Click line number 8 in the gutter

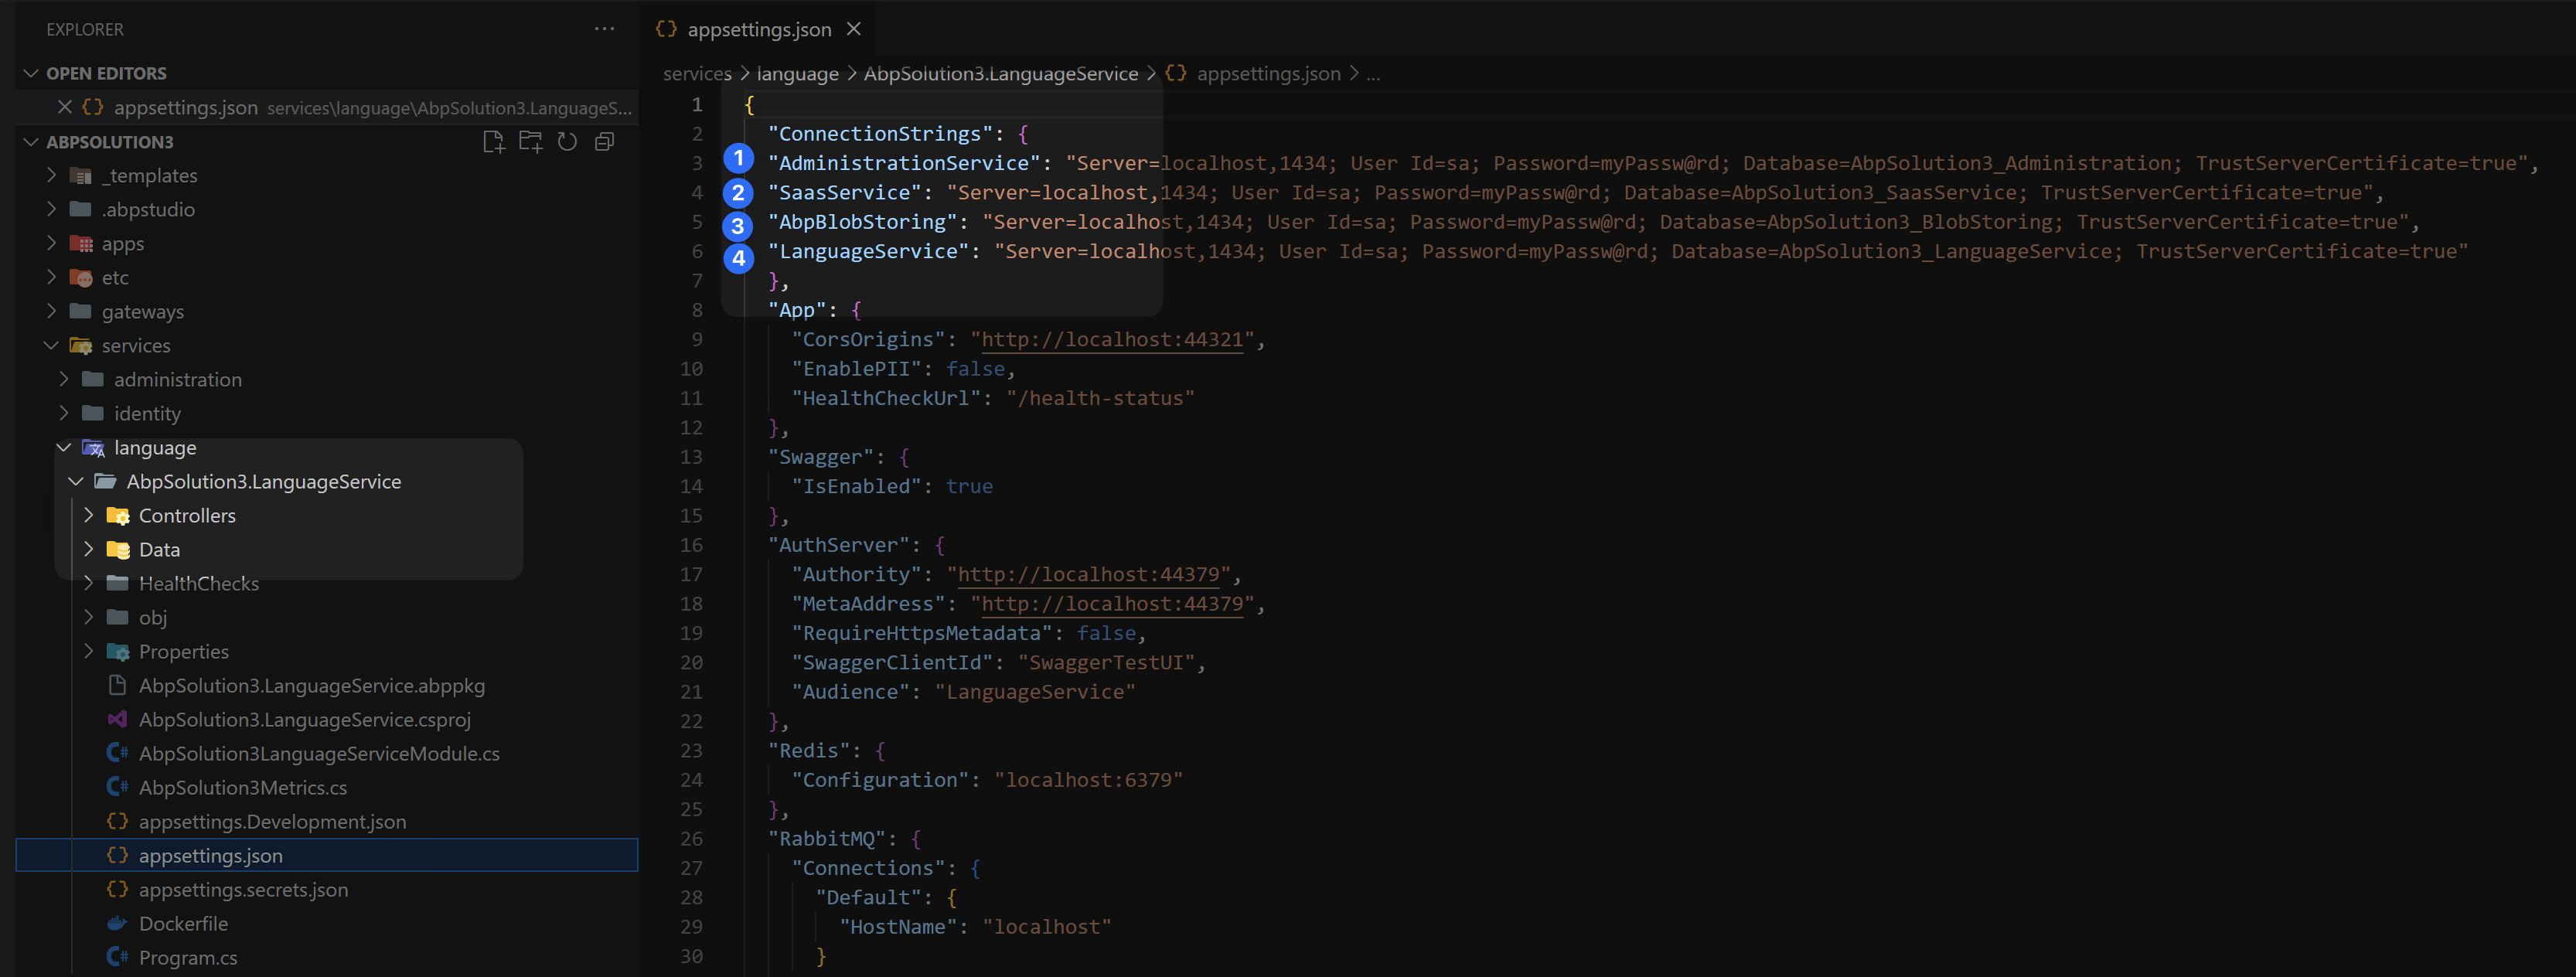point(697,310)
